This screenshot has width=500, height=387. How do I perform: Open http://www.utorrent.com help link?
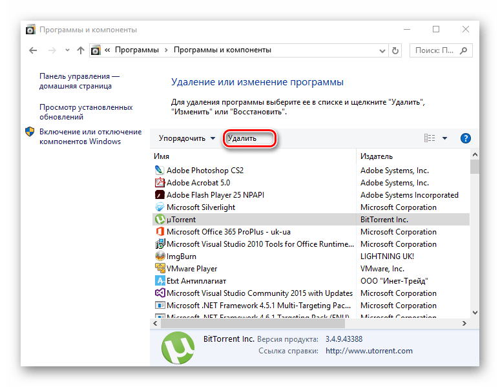[x=369, y=351]
